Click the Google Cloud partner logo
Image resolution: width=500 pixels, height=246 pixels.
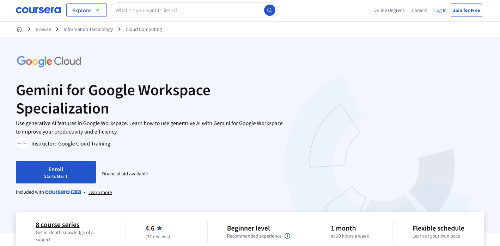pos(49,61)
